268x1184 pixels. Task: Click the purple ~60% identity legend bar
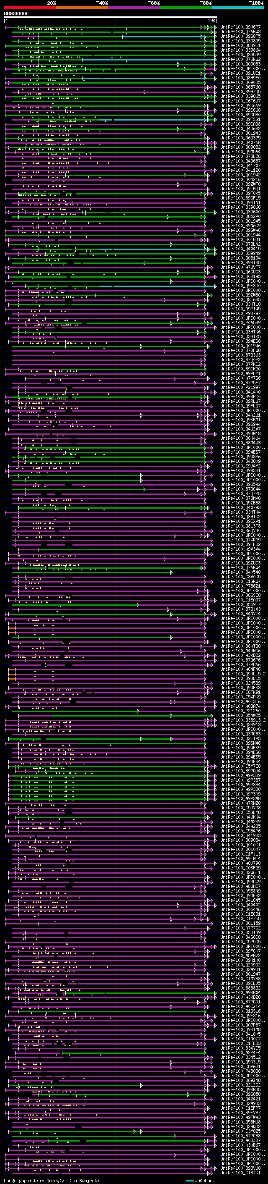tap(134, 8)
